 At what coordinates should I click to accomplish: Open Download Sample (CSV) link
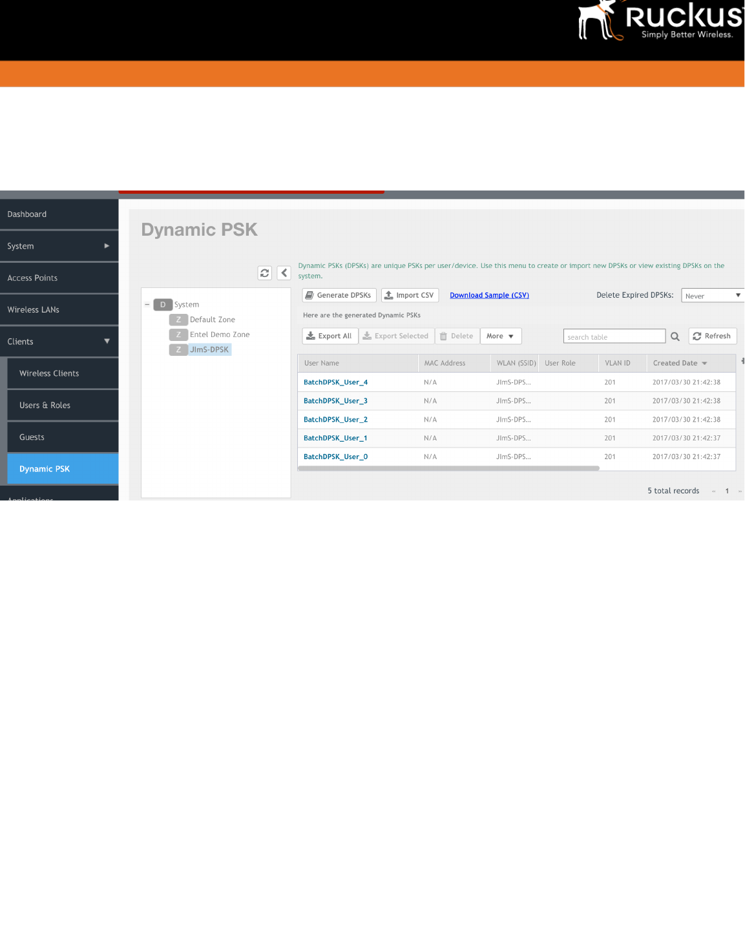pos(489,296)
